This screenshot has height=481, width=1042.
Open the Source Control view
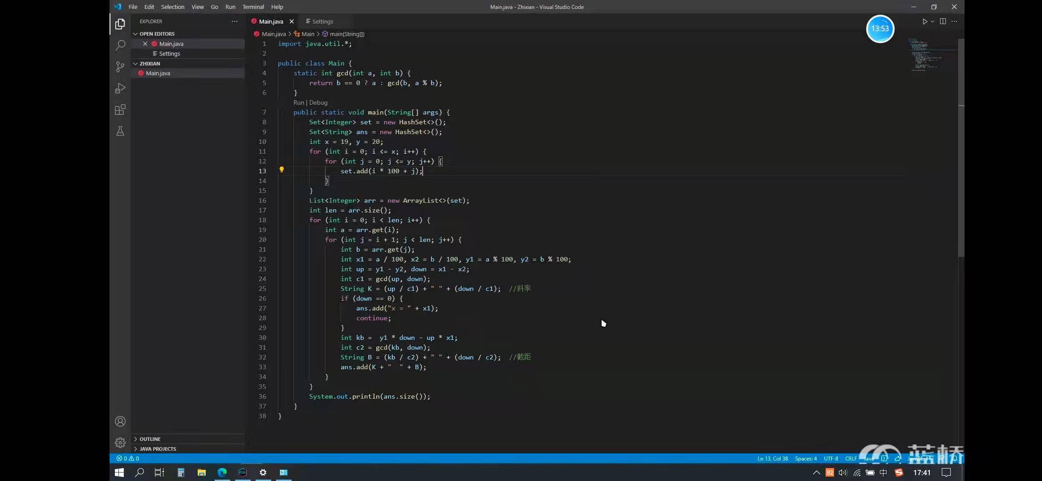[x=120, y=67]
